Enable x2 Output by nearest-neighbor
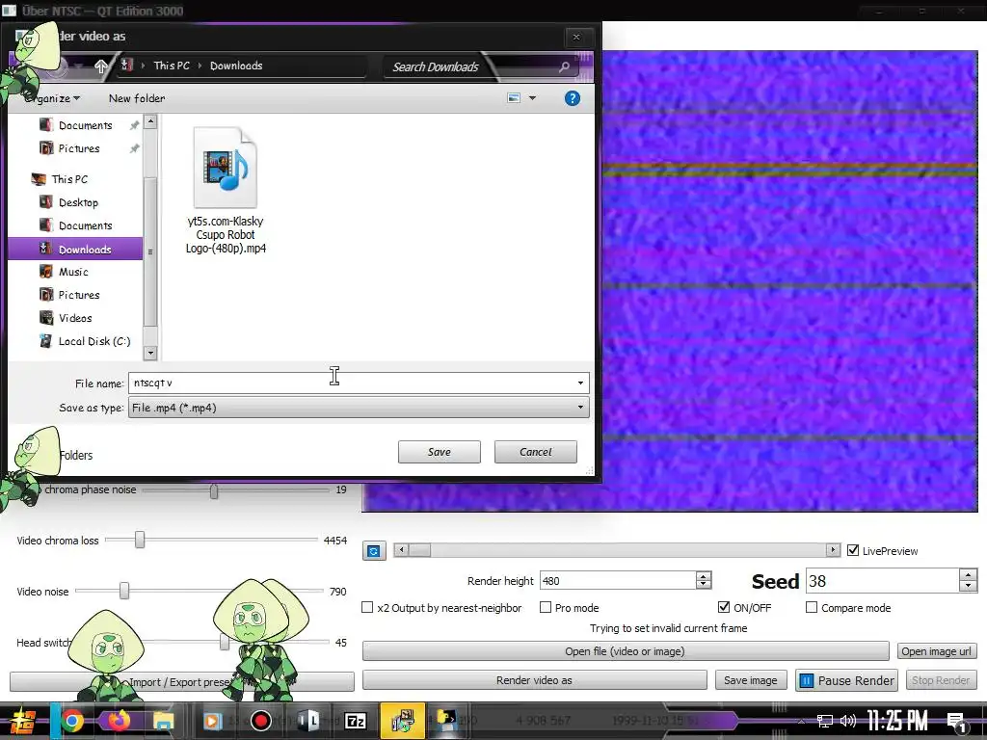 (367, 607)
